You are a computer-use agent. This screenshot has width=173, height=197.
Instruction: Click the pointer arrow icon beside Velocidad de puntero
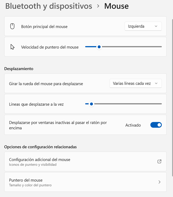coord(12,47)
